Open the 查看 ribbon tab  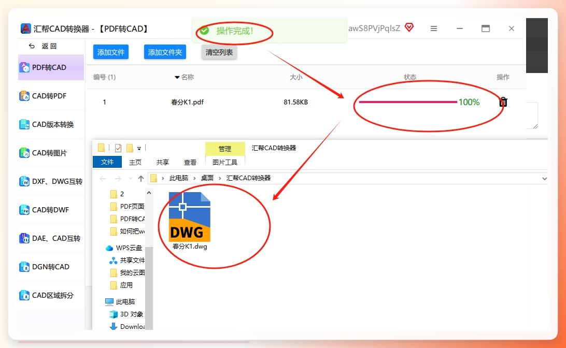190,162
